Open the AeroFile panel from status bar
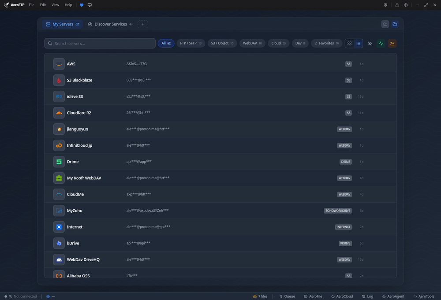The width and height of the screenshot is (441, 300). [x=313, y=296]
